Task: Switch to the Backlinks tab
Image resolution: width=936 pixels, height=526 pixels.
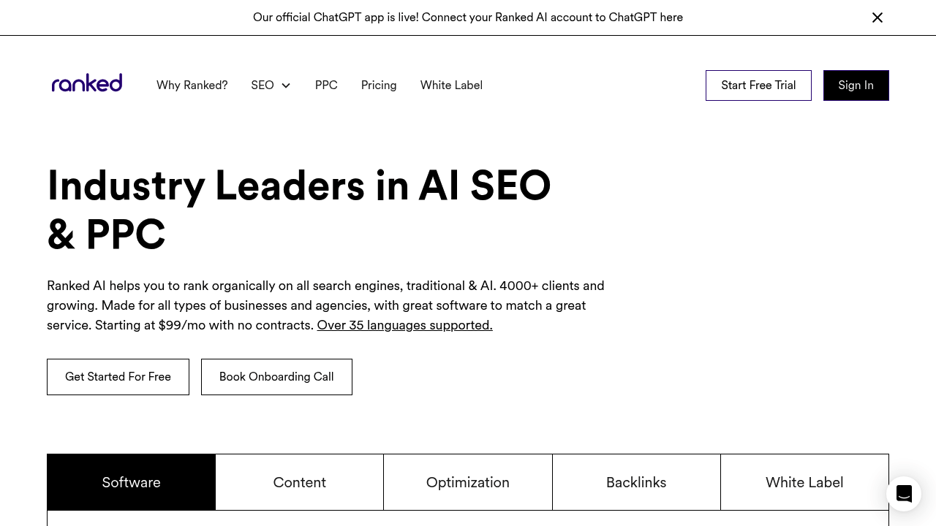Action: click(x=636, y=482)
